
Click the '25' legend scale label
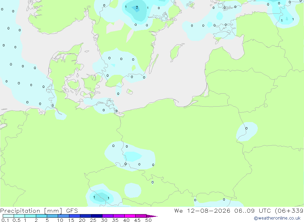coord(93,220)
